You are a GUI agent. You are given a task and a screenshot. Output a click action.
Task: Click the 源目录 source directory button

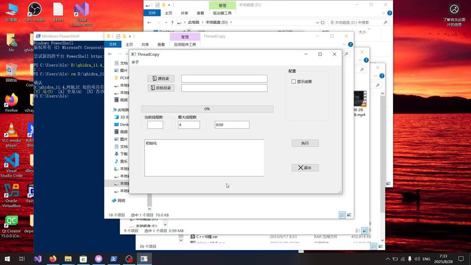(x=161, y=79)
